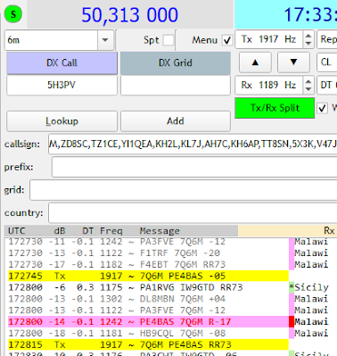The height and width of the screenshot is (356, 337).
Task: Click the Freq column header
Action: (111, 231)
